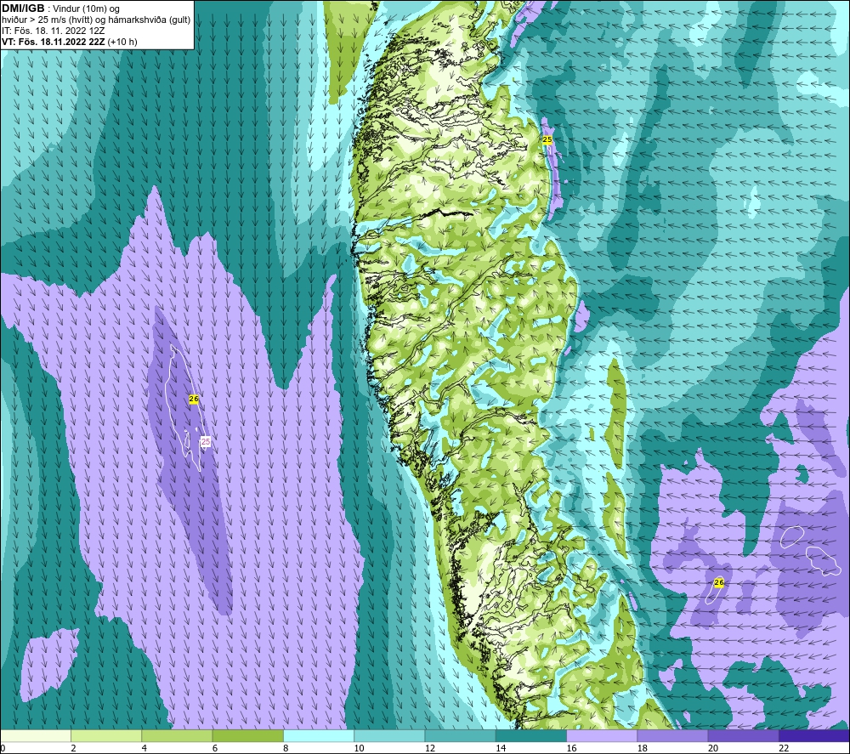Click the '0' tick label on the color scale
Viewport: 850px width, 754px height.
coord(3,749)
